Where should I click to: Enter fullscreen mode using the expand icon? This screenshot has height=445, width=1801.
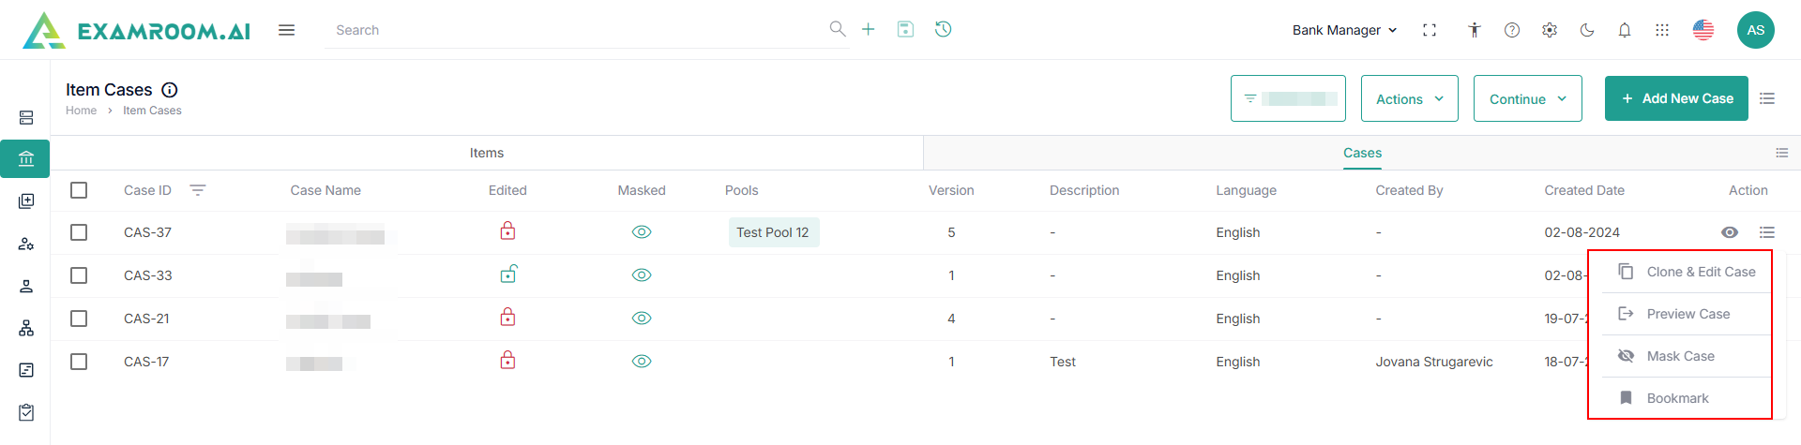(1430, 30)
